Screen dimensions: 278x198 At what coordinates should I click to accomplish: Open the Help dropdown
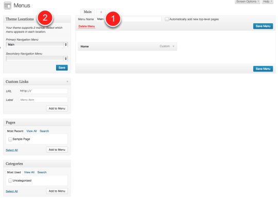click(x=267, y=2)
